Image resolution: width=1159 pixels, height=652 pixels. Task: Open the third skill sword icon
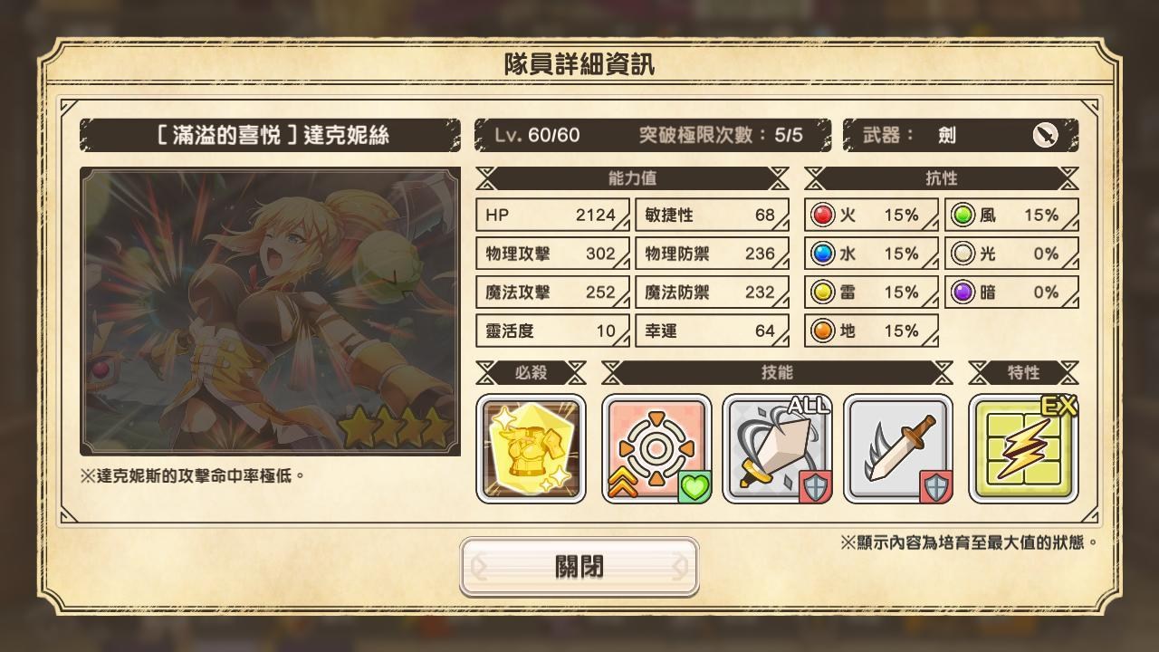click(x=898, y=448)
